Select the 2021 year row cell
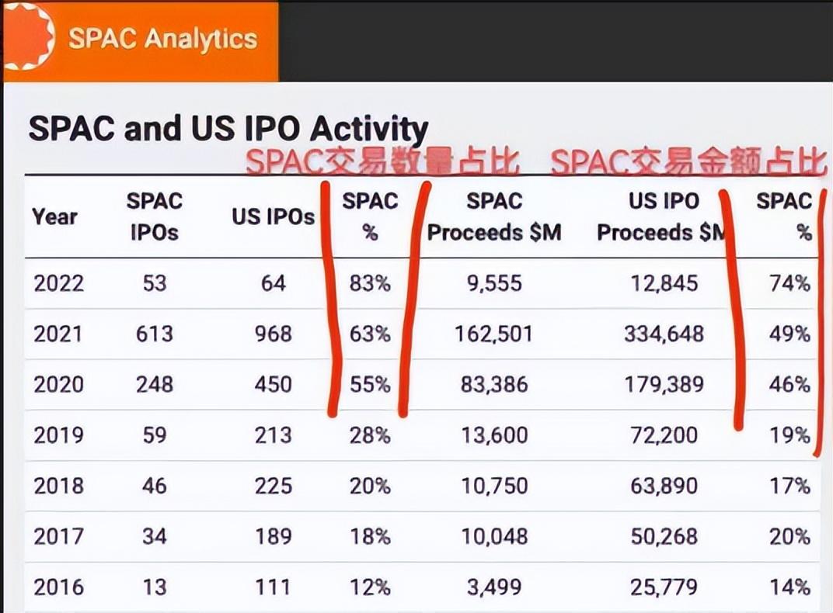The height and width of the screenshot is (613, 833). (58, 334)
